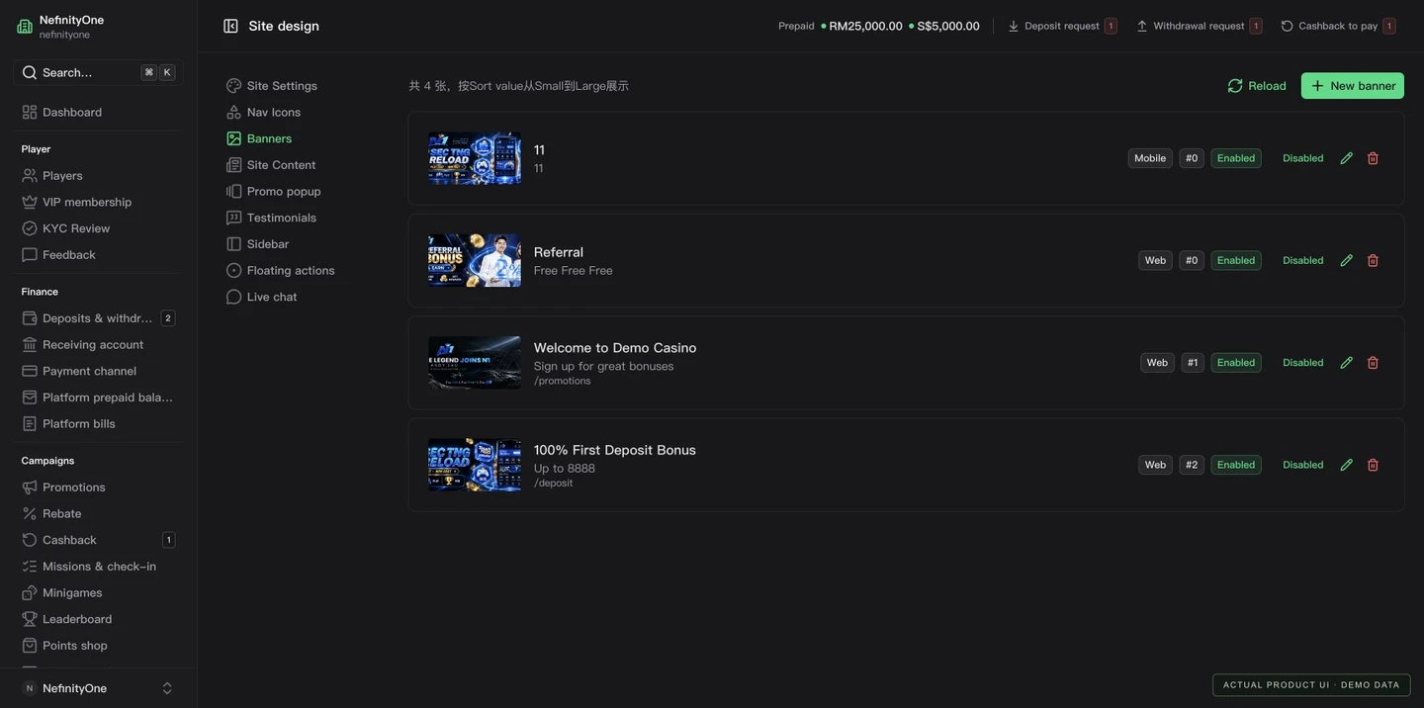Toggle Disabled on 100% First Deposit Bonus
Image resolution: width=1424 pixels, height=708 pixels.
[1303, 465]
